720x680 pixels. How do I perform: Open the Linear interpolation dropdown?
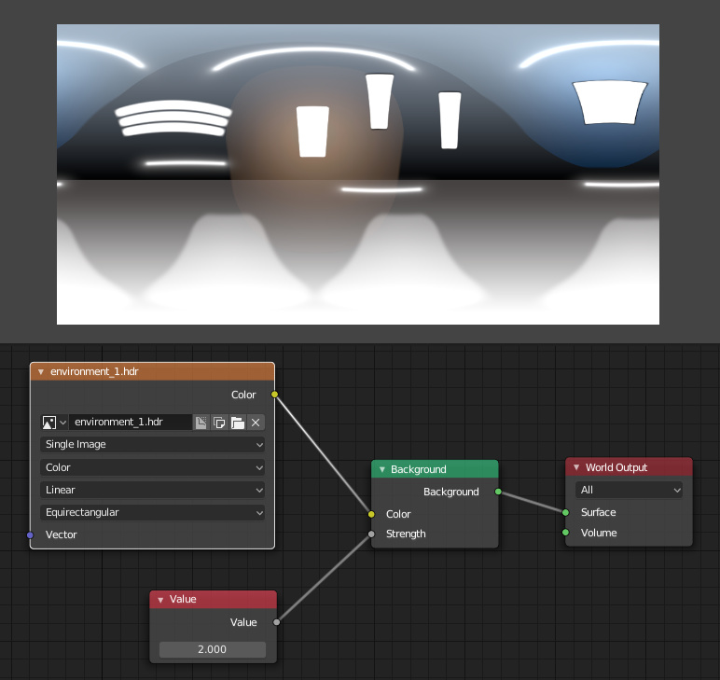[x=152, y=490]
